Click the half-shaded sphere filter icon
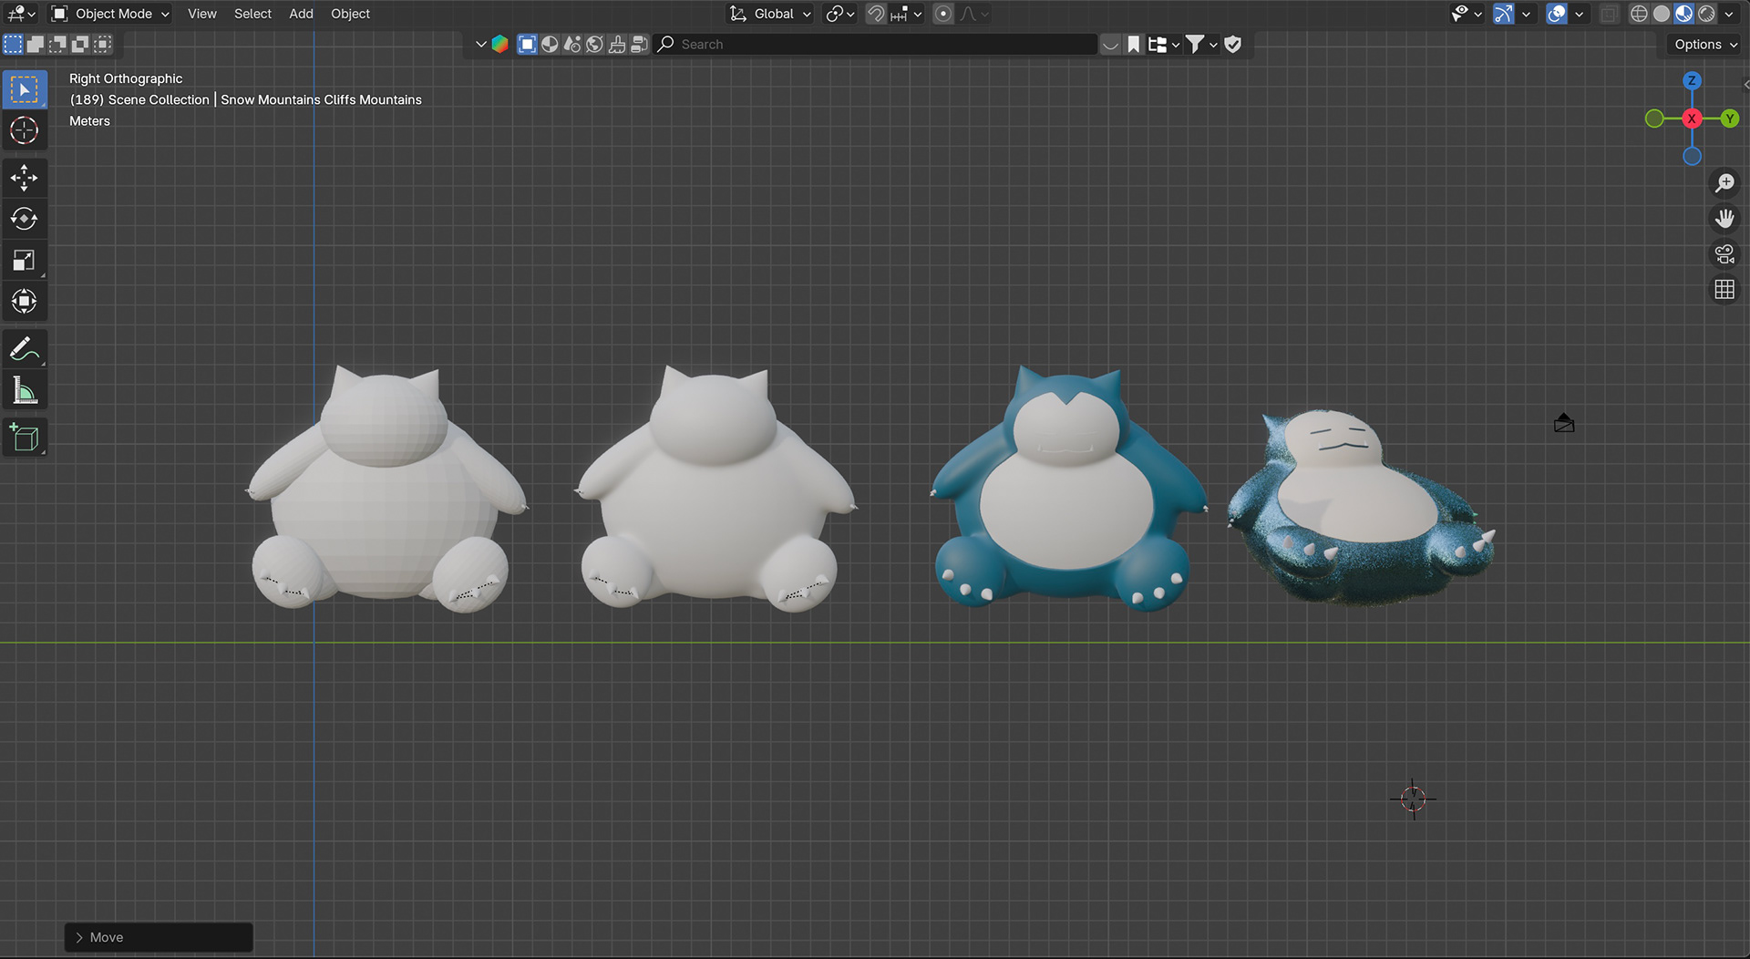 coord(550,44)
